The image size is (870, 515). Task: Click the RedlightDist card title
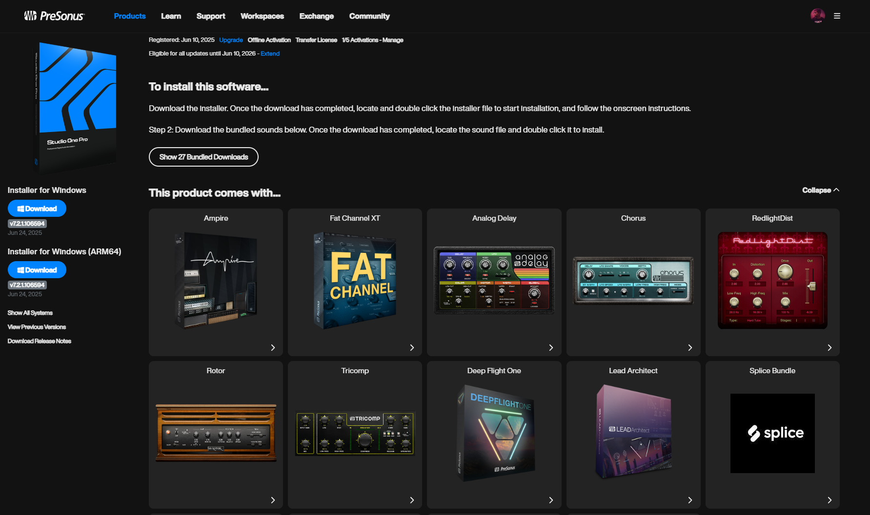pos(772,218)
